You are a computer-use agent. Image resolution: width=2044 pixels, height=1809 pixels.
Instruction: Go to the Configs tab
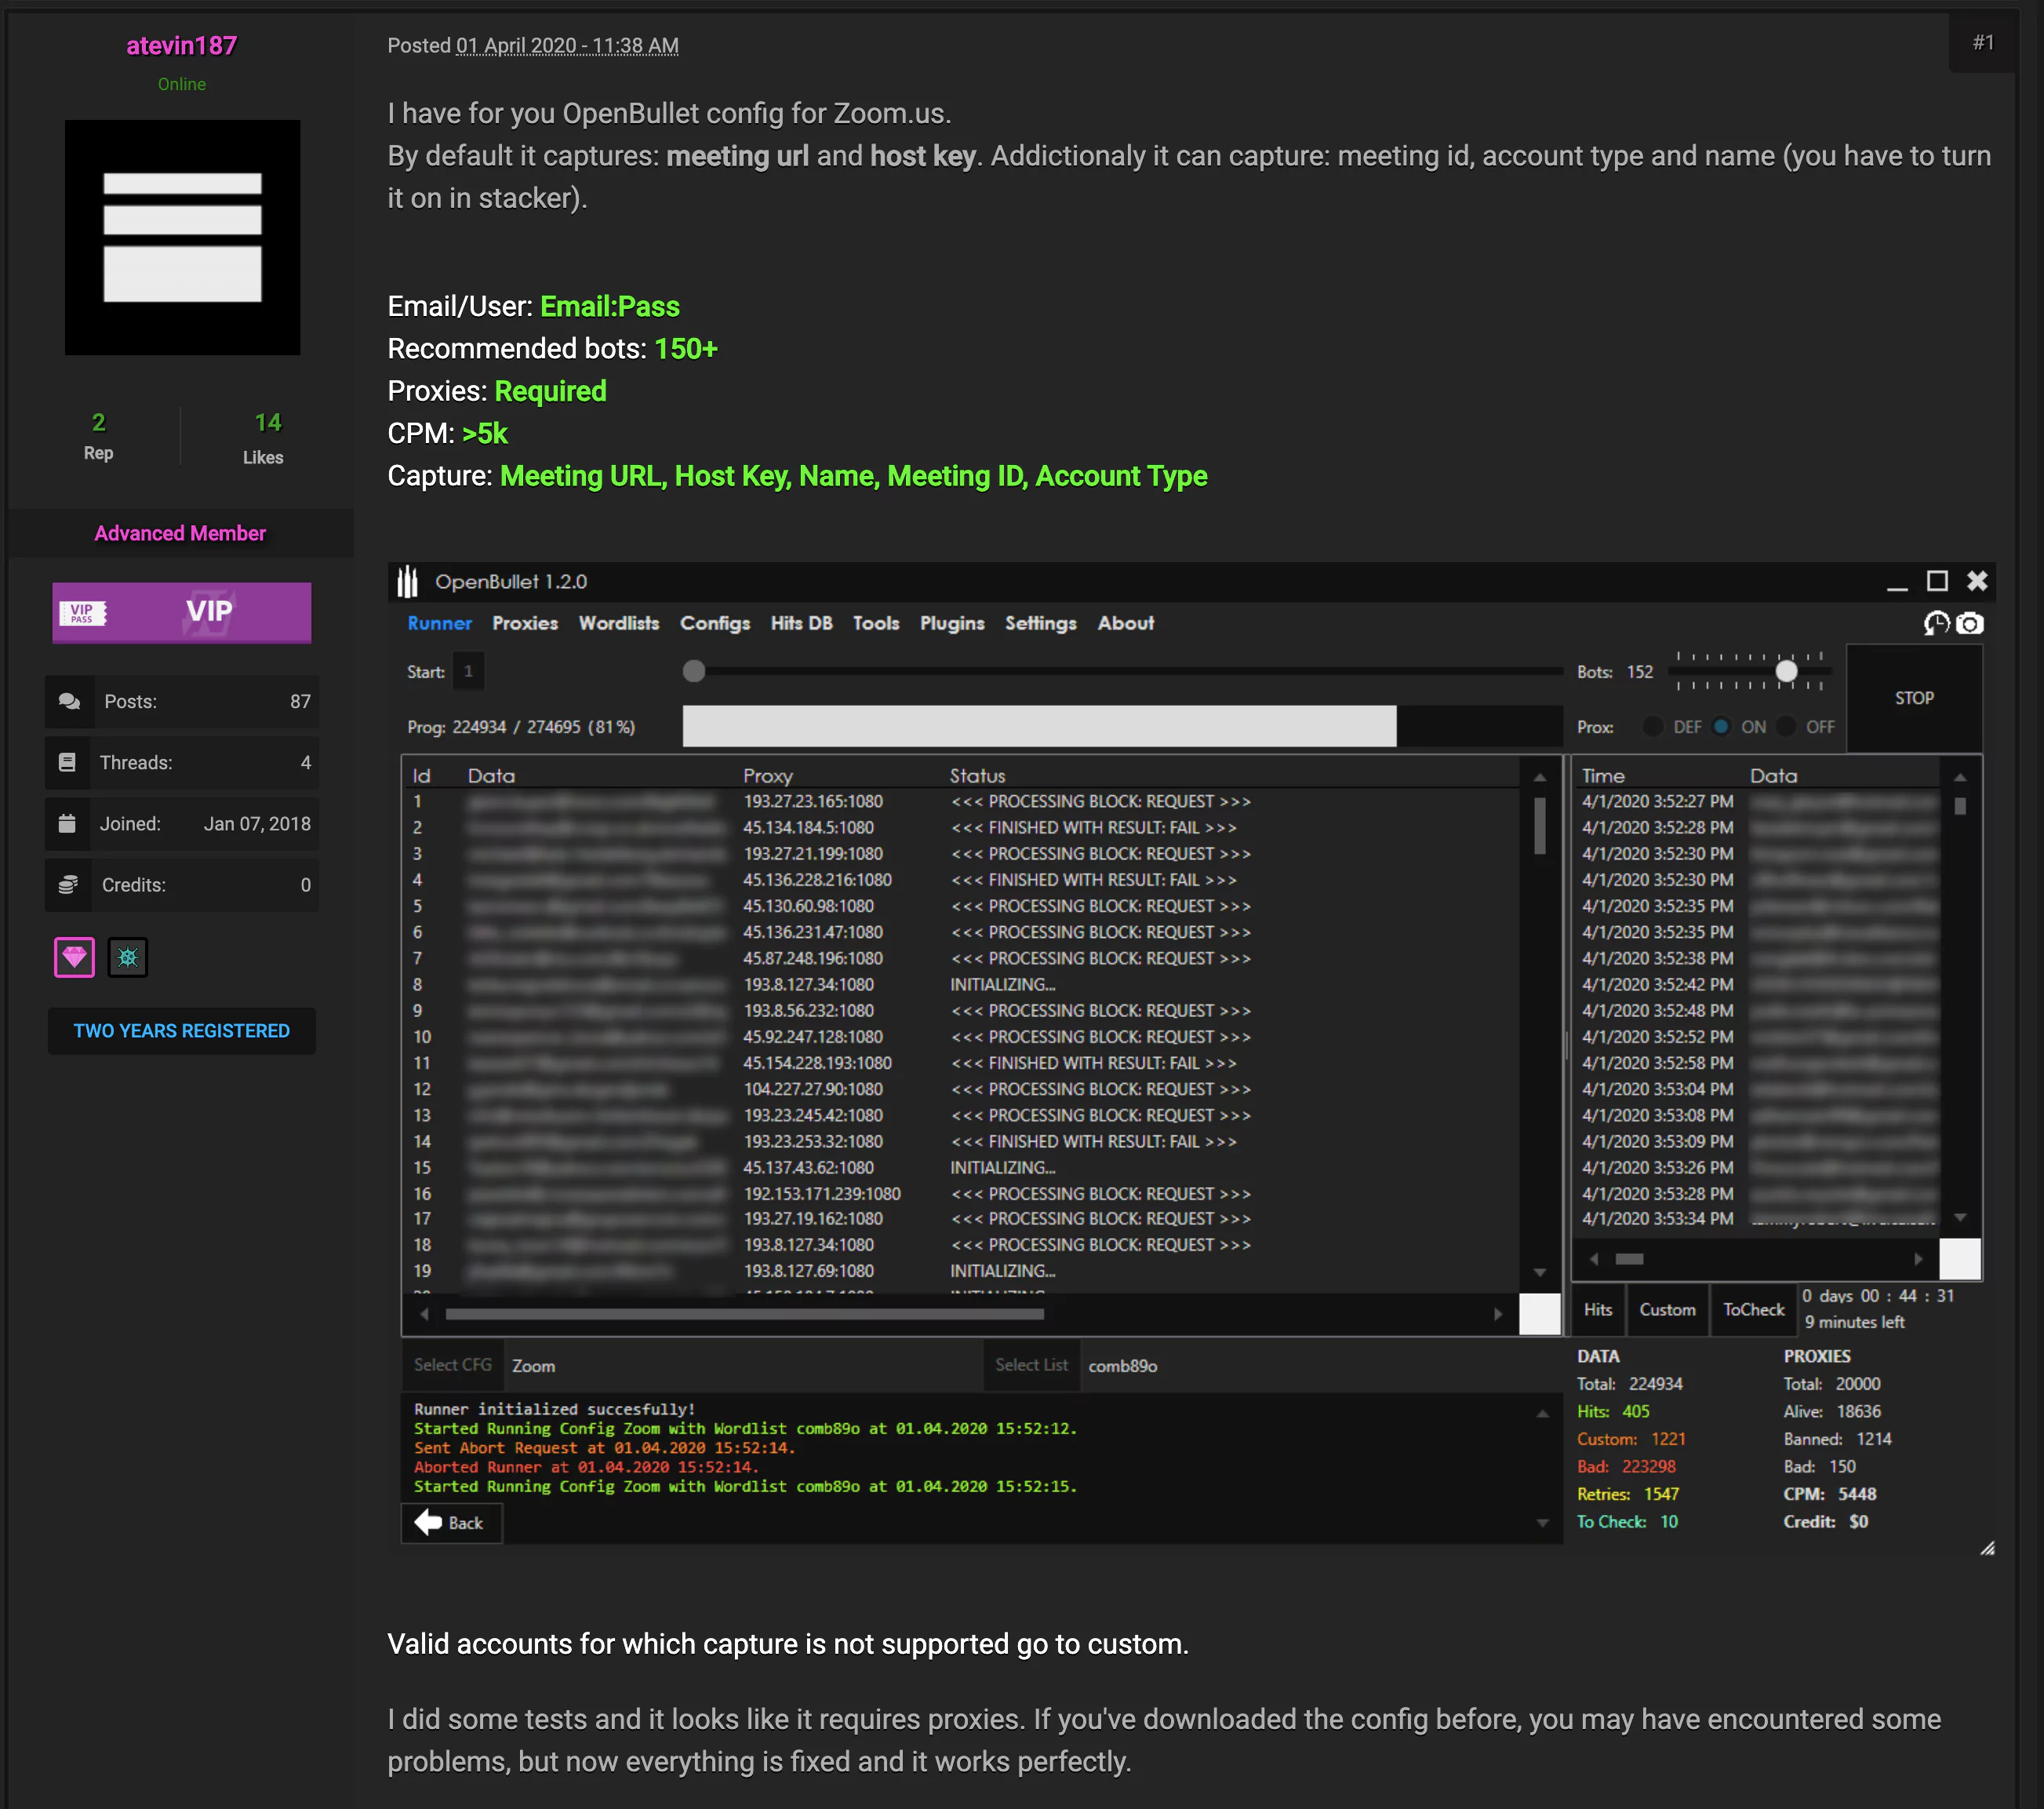tap(715, 623)
